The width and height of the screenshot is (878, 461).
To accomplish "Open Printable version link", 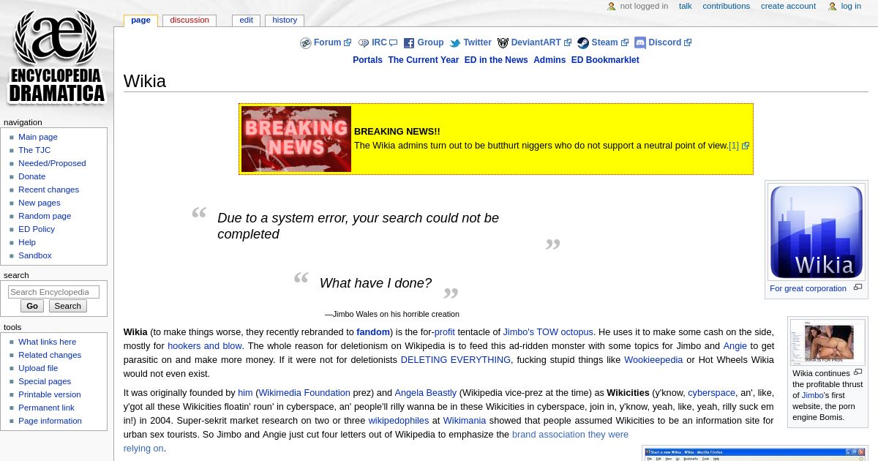I will click(x=50, y=394).
